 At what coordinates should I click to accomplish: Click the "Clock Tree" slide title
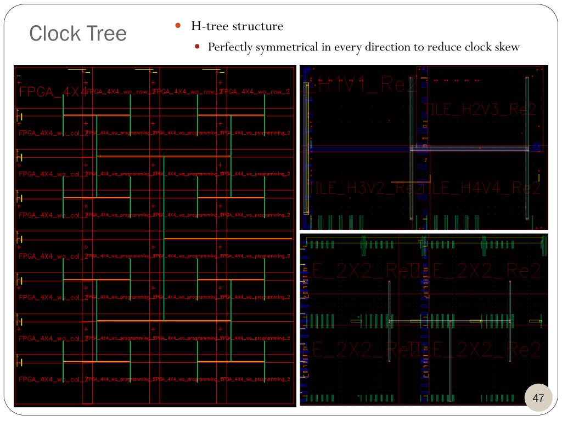click(x=78, y=33)
